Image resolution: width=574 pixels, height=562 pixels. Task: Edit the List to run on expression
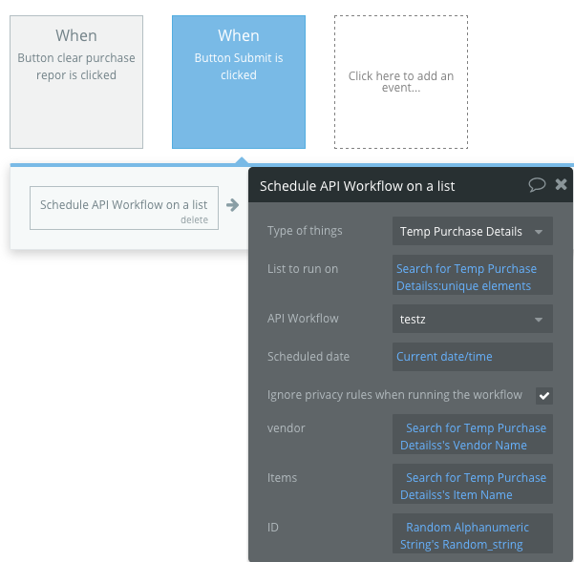(472, 277)
